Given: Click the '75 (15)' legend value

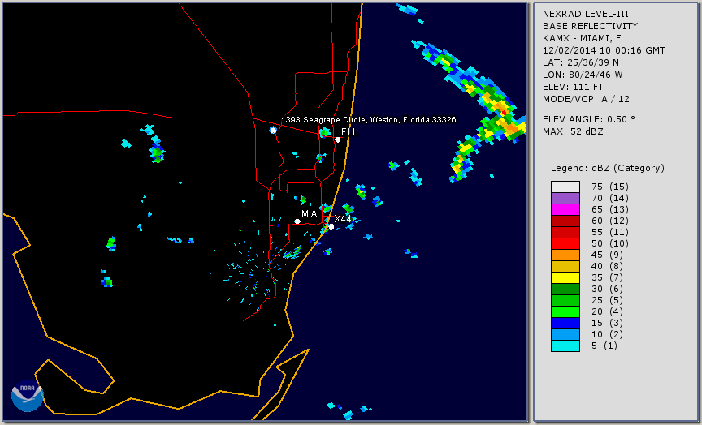Looking at the screenshot, I should coord(610,187).
